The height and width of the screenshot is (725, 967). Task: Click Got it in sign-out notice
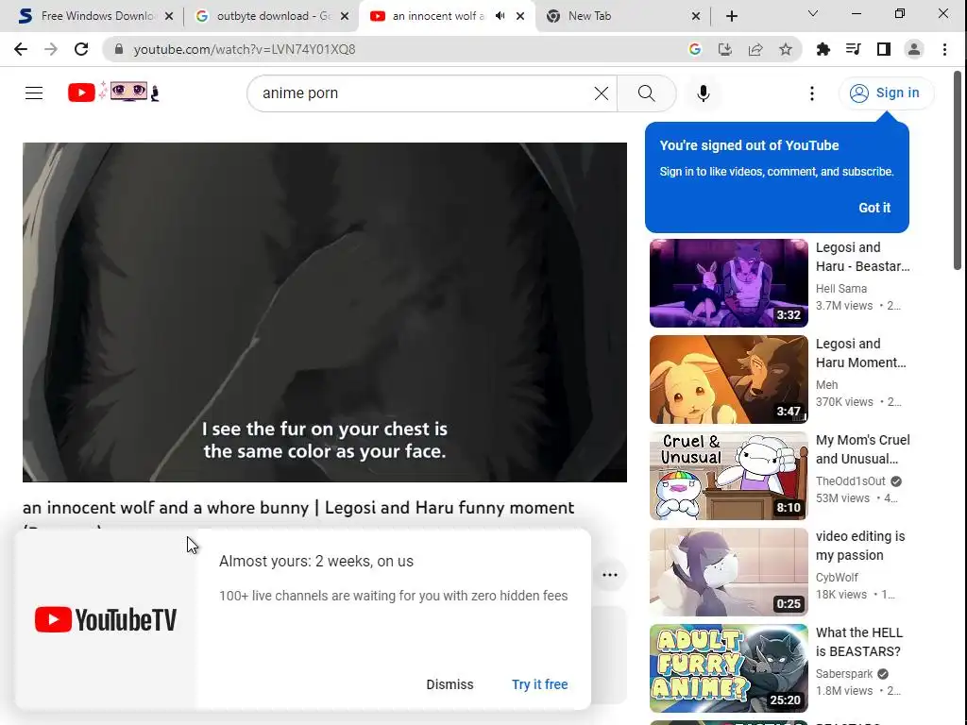[874, 208]
